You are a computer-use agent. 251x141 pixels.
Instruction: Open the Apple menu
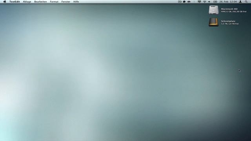[5, 2]
